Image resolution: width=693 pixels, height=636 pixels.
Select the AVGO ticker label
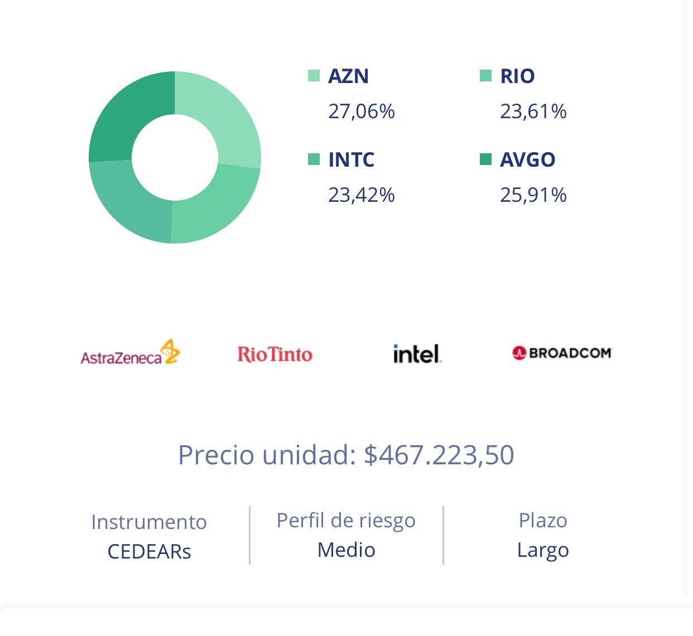[x=528, y=159]
